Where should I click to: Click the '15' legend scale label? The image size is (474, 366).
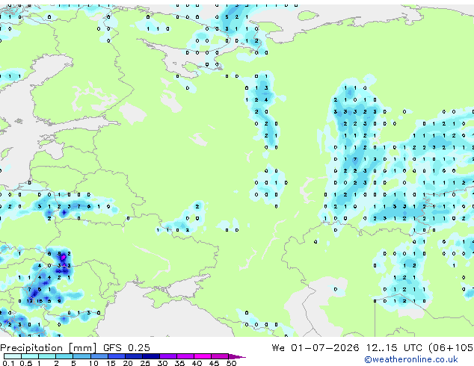coord(111,363)
